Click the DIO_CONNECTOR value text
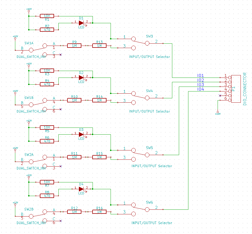 (245, 89)
